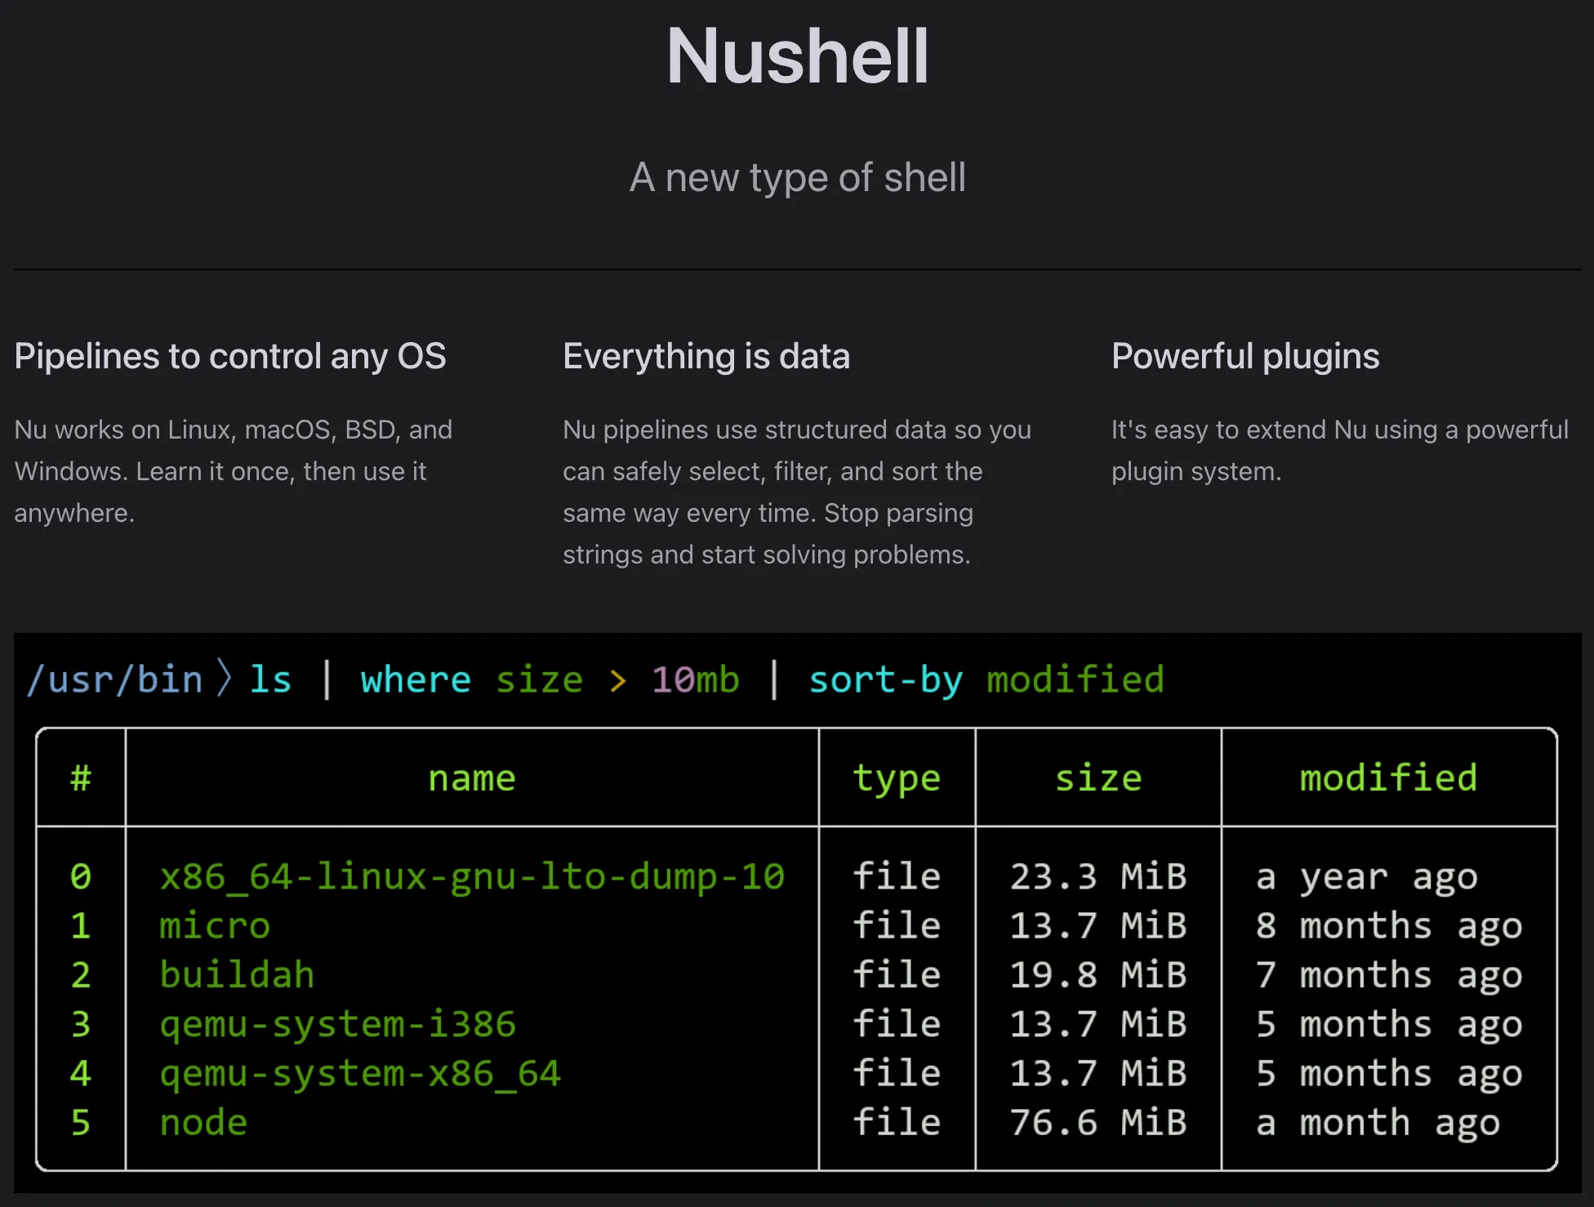Image resolution: width=1594 pixels, height=1207 pixels.
Task: Click the 13.7 MiB size of qemu-system-x86_64
Action: (x=1098, y=1073)
